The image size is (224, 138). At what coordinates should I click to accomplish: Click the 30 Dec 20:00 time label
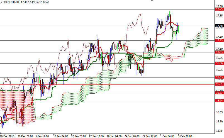pos(25,136)
